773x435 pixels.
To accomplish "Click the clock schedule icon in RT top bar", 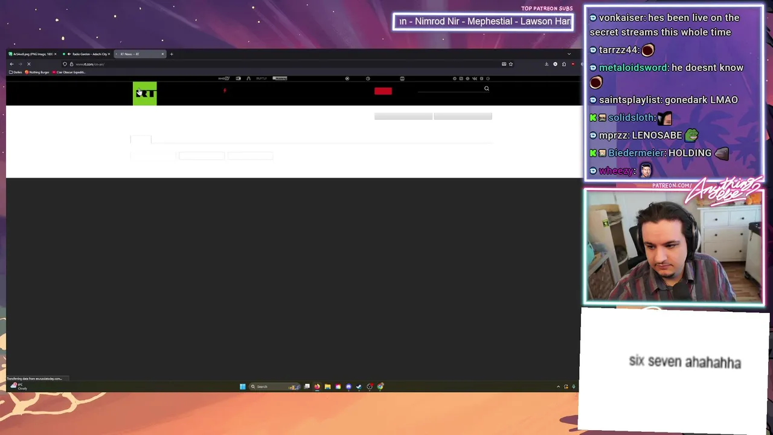I will click(x=368, y=79).
